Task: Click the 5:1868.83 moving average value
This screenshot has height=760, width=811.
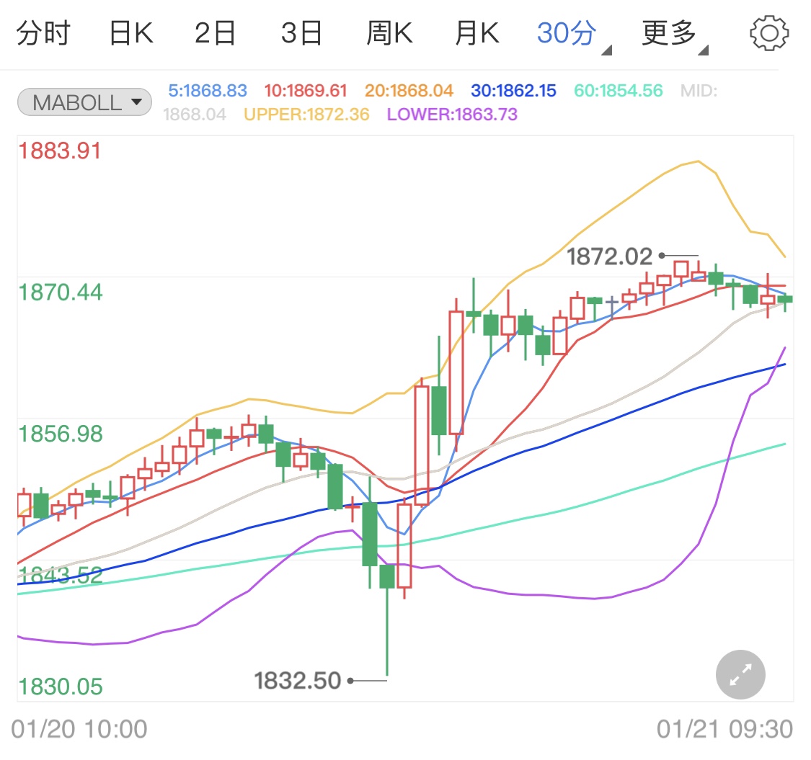Action: pyautogui.click(x=208, y=91)
